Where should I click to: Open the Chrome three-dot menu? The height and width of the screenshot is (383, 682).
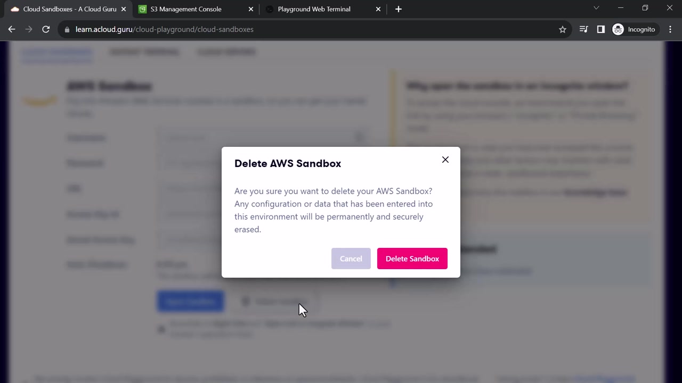pos(670,29)
